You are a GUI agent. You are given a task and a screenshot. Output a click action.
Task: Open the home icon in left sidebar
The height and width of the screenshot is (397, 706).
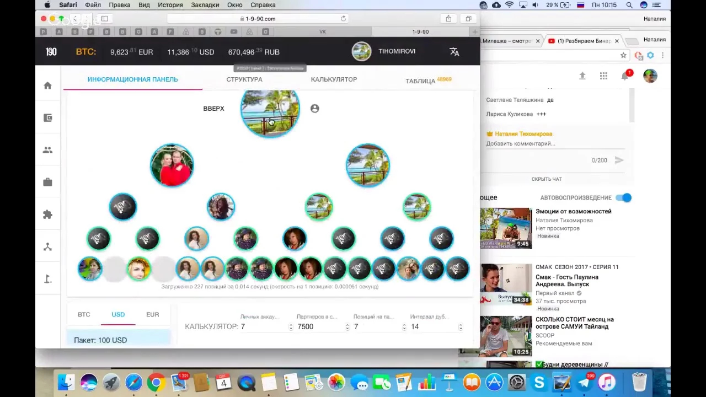[x=47, y=85]
